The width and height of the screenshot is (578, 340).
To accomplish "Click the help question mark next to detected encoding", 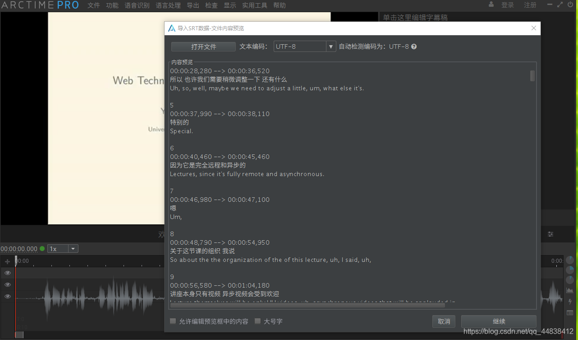I will coord(414,47).
